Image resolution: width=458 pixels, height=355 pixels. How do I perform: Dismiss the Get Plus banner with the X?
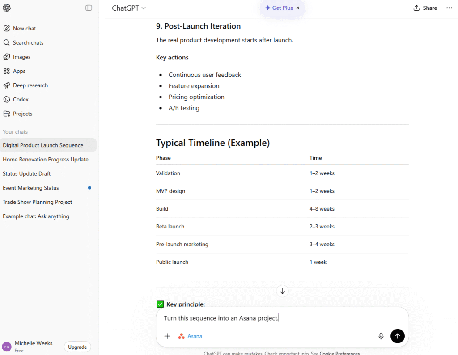[297, 8]
